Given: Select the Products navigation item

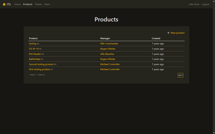Looking at the screenshot, I should (x=28, y=4).
